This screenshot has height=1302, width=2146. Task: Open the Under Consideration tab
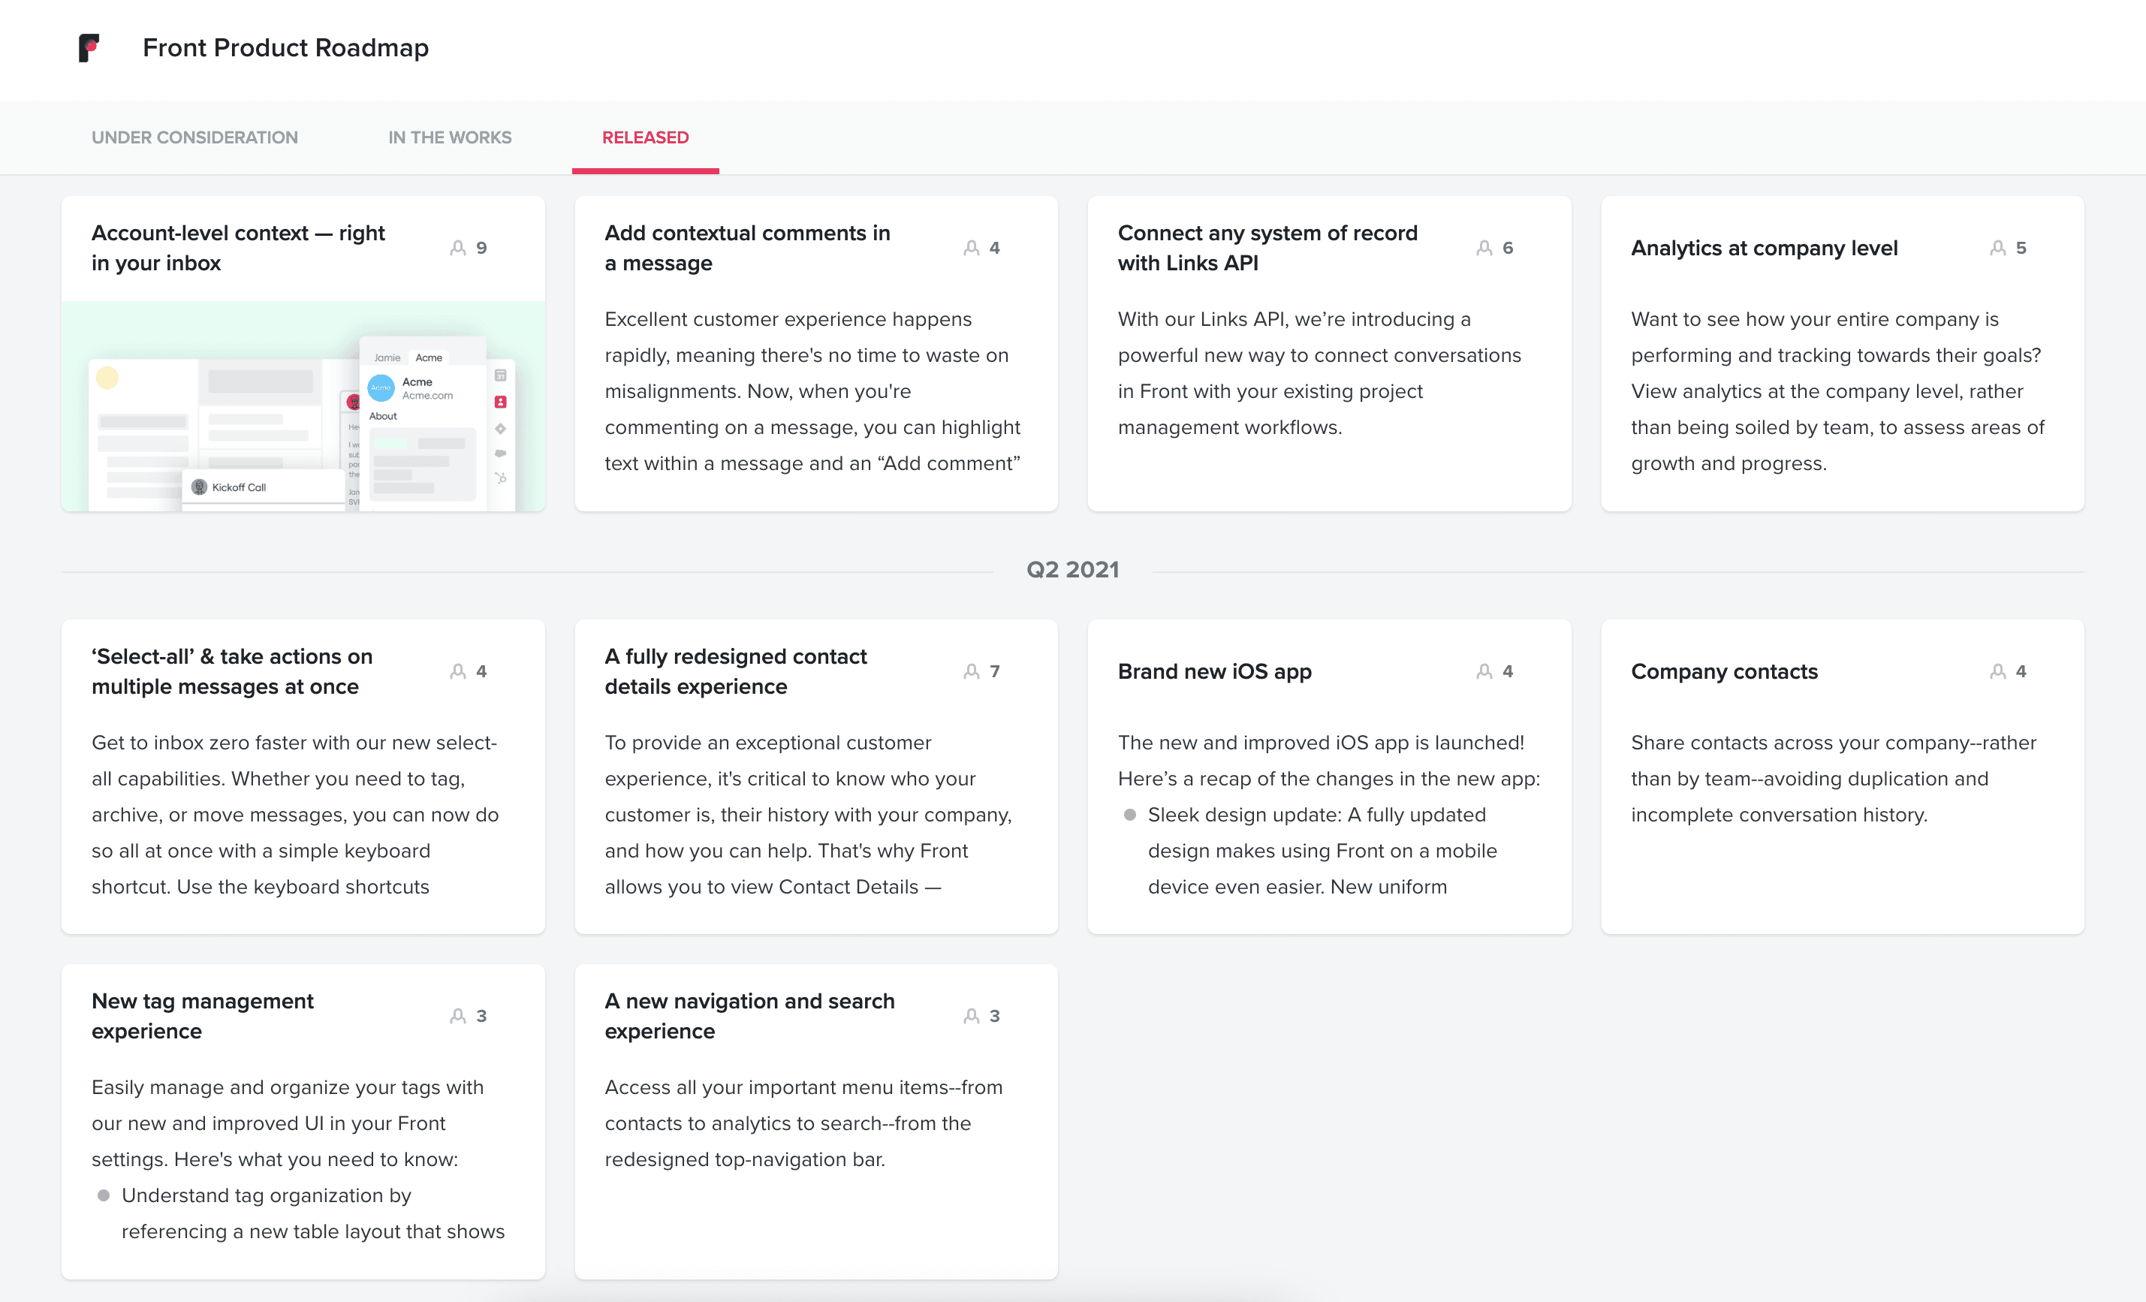[x=195, y=137]
